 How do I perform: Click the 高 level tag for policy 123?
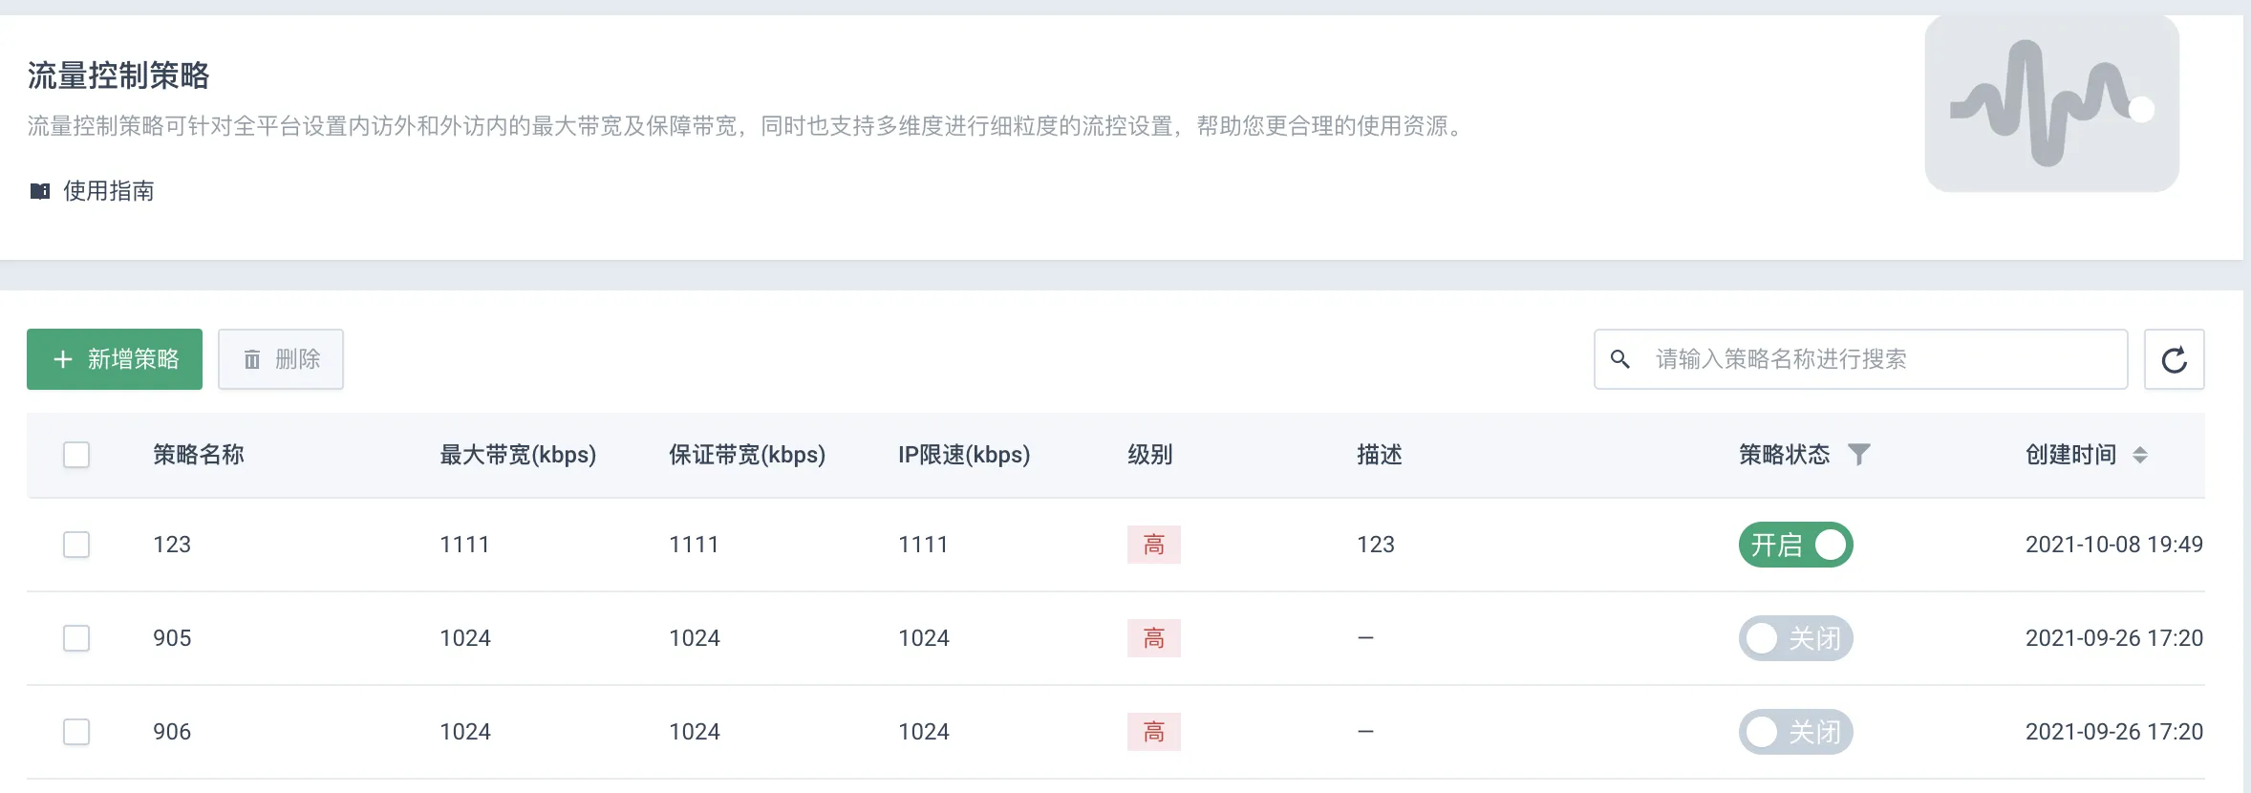click(x=1154, y=545)
